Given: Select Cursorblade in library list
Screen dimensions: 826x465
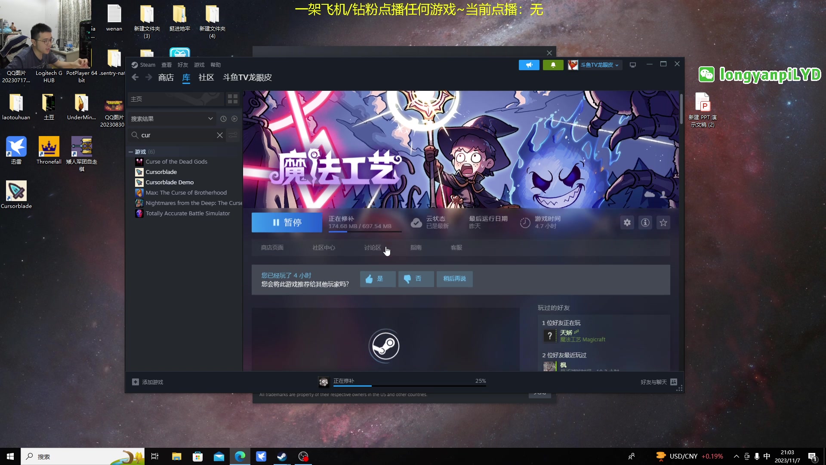Looking at the screenshot, I should pos(161,172).
